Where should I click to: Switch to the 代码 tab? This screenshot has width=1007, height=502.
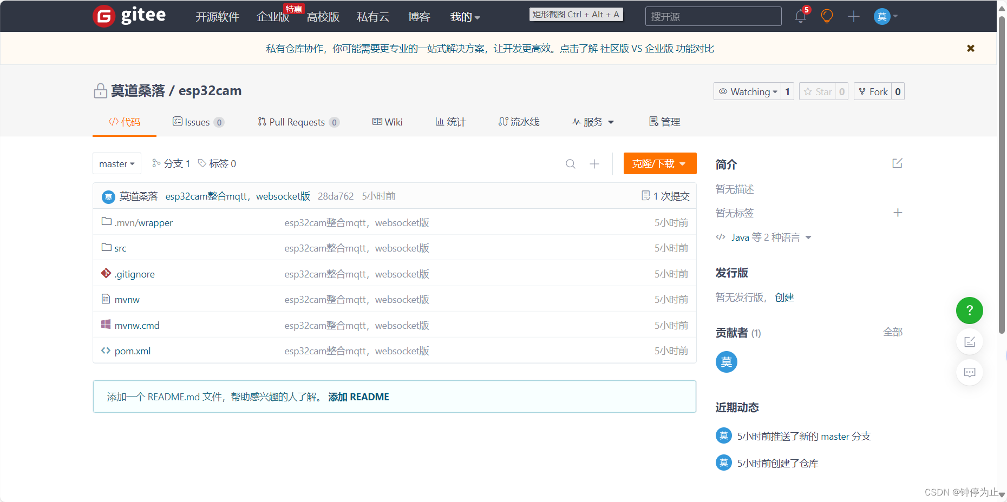coord(125,122)
